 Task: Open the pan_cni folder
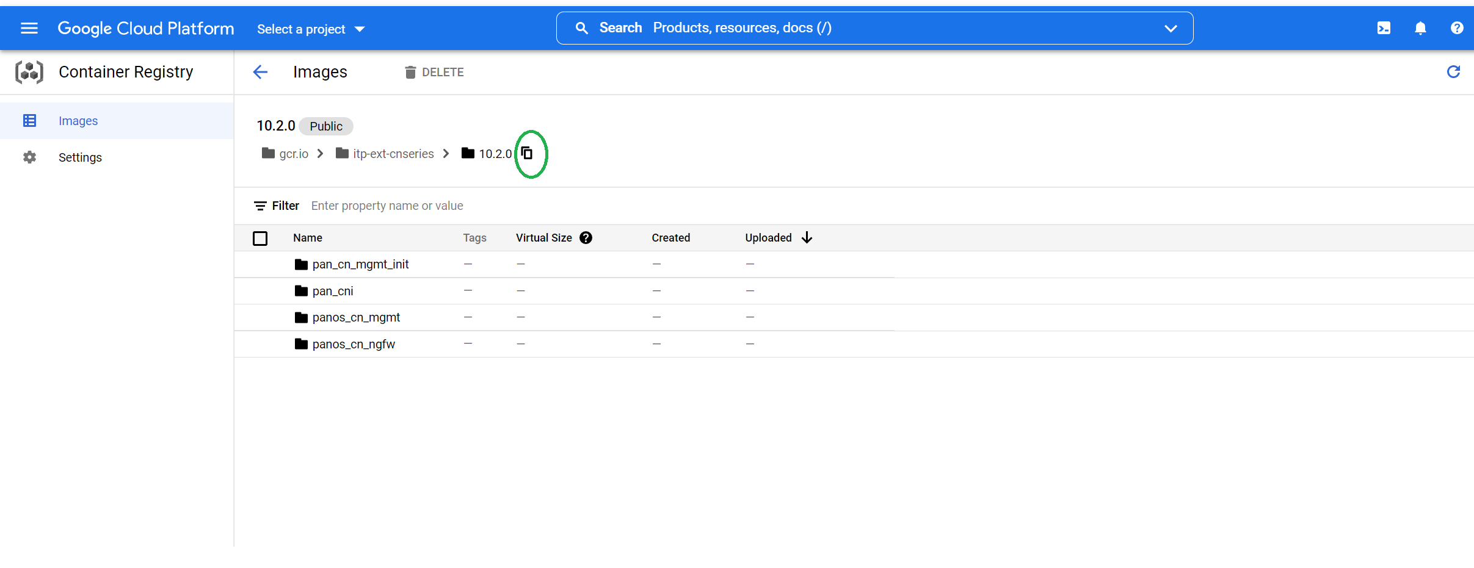tap(333, 291)
